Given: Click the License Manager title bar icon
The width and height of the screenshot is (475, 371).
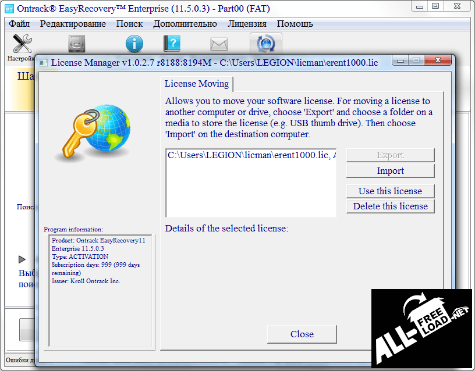Looking at the screenshot, I should click(x=43, y=62).
